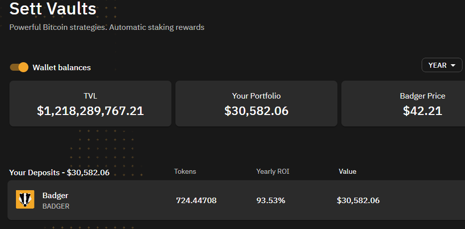
Task: Click the Powerful Bitcoin strategies subtitle
Action: click(107, 27)
